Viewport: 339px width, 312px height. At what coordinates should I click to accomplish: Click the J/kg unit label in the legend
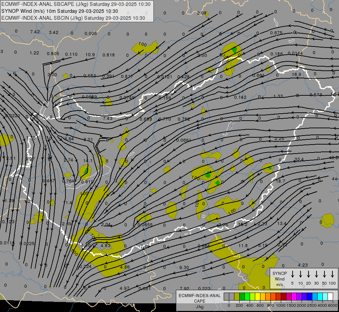click(x=199, y=307)
